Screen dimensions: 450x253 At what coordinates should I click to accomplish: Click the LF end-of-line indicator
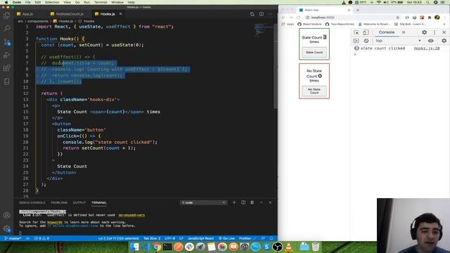tap(181, 238)
